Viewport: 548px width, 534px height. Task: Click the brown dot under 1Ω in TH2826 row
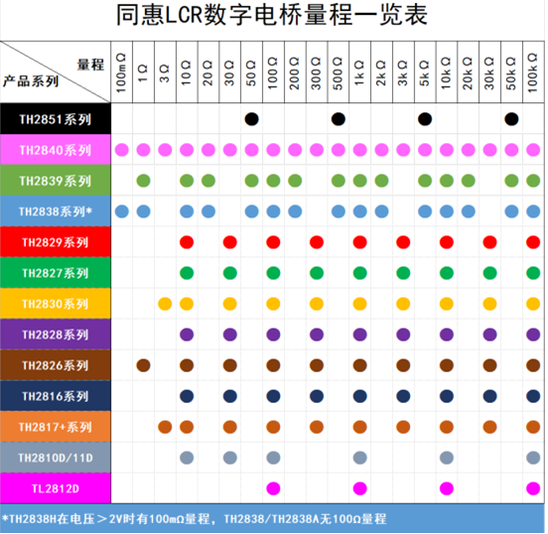[143, 365]
